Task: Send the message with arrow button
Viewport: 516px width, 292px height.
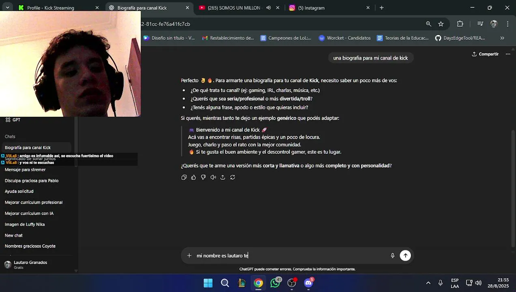Action: (405, 255)
